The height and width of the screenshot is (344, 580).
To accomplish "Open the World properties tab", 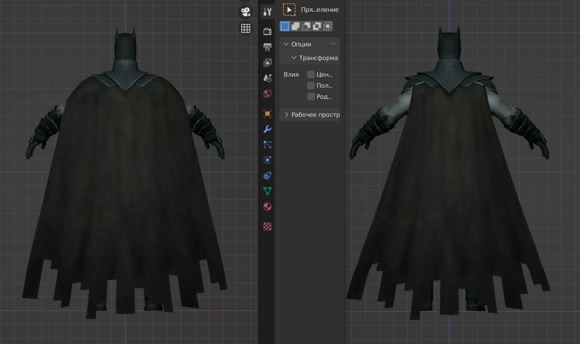I will coord(267,94).
